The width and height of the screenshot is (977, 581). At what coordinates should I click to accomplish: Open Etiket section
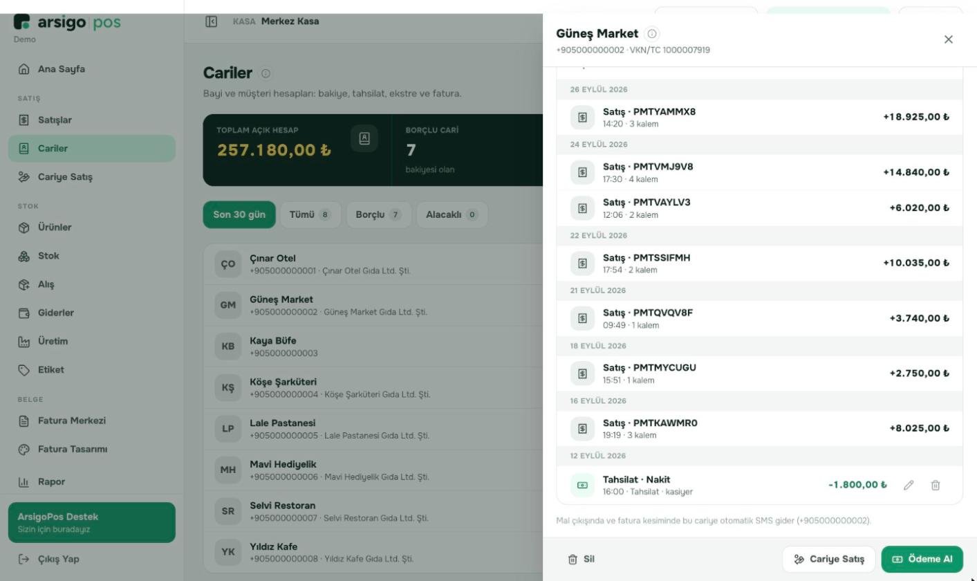click(x=92, y=370)
